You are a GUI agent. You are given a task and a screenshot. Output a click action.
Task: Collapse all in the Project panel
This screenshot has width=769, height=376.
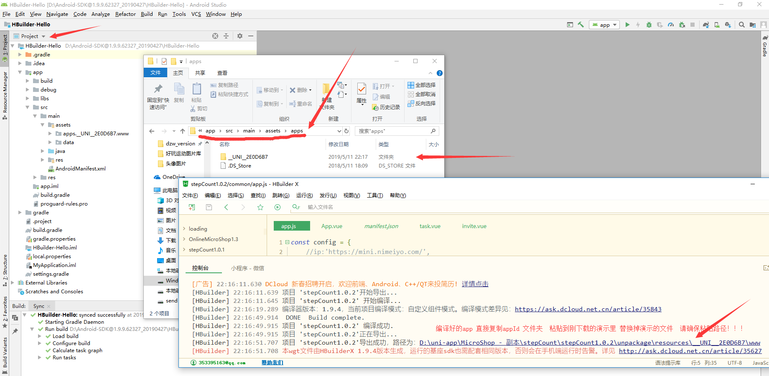click(226, 36)
